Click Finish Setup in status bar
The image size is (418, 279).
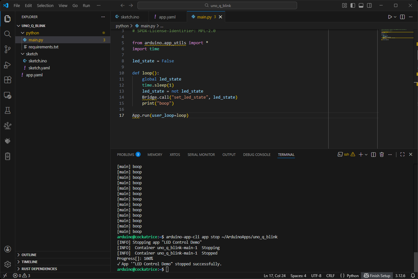click(x=377, y=276)
